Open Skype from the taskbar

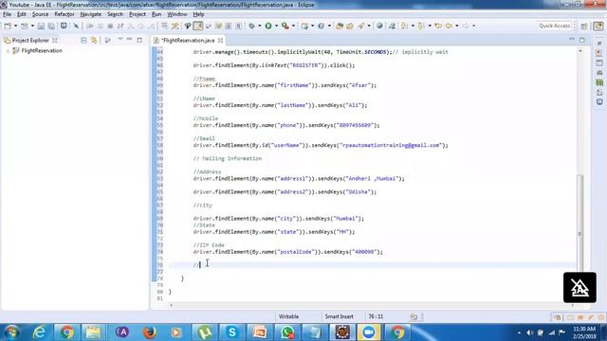(x=231, y=332)
